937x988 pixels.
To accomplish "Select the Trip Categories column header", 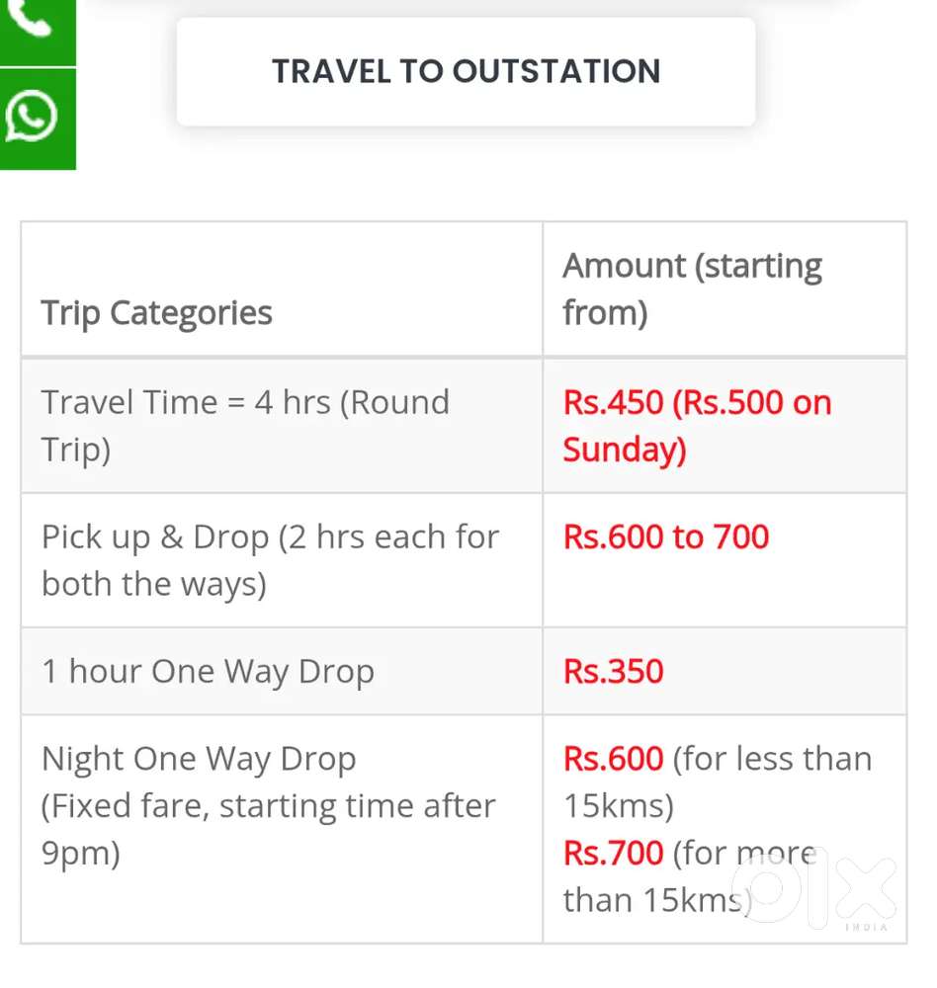I will click(157, 313).
